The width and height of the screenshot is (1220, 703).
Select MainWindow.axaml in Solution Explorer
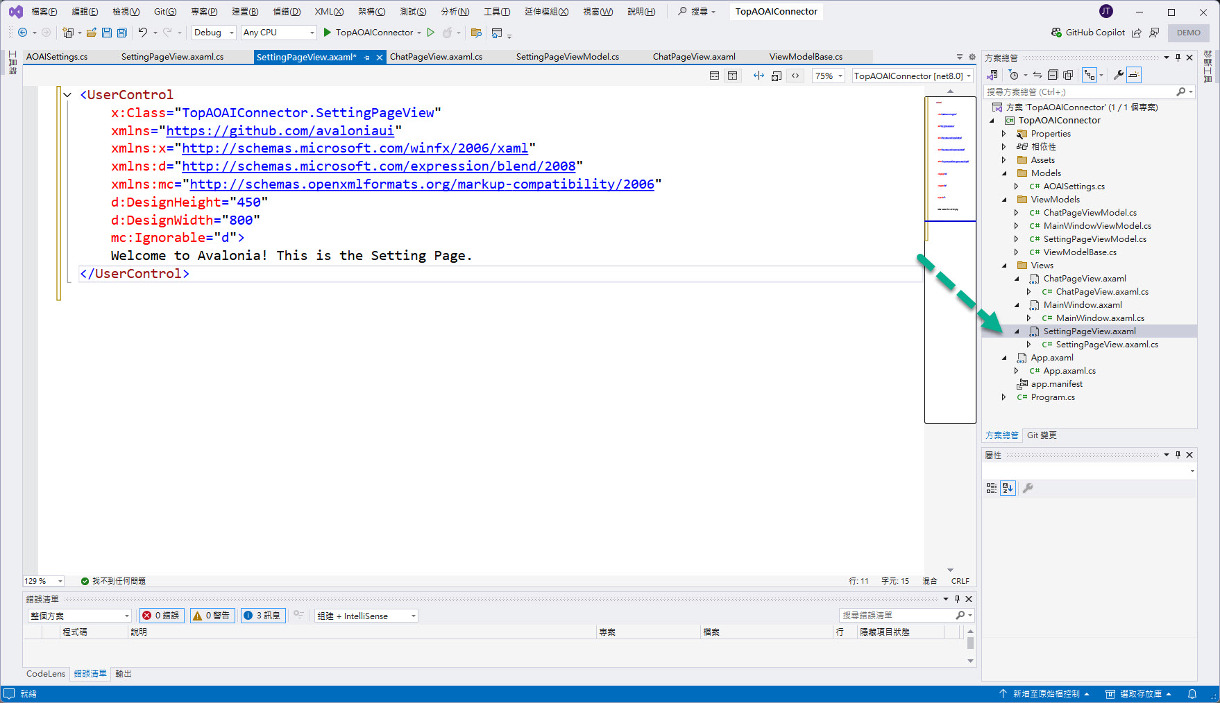click(1083, 305)
